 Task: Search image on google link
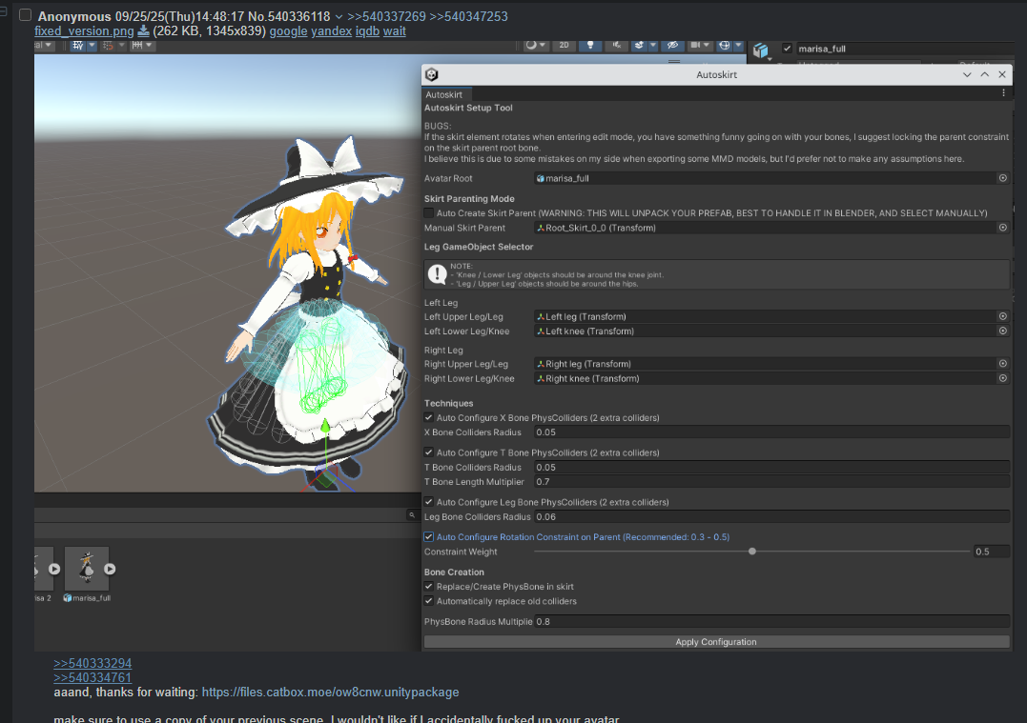tap(288, 30)
